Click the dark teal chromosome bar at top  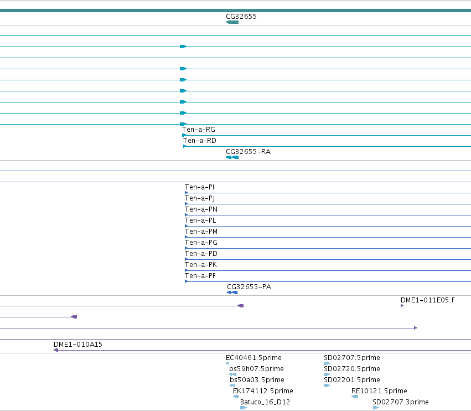pyautogui.click(x=236, y=11)
